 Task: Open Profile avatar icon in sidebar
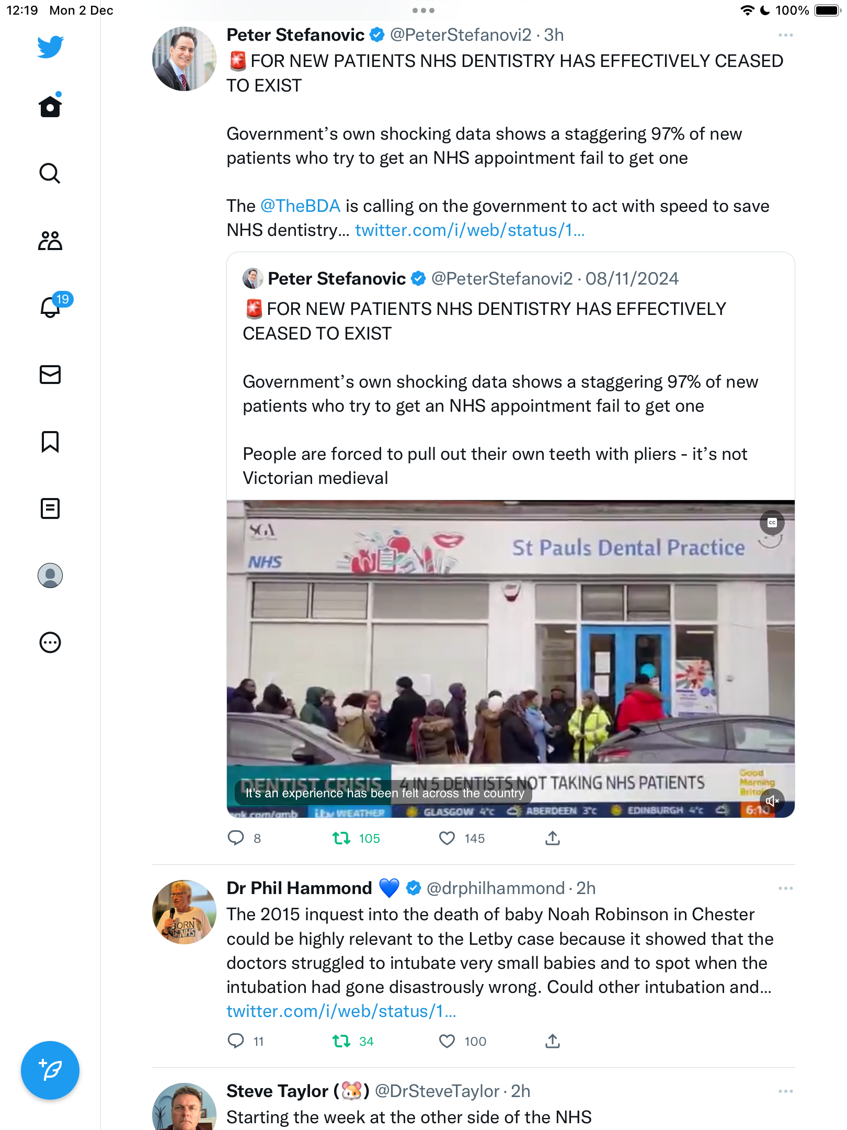click(50, 575)
